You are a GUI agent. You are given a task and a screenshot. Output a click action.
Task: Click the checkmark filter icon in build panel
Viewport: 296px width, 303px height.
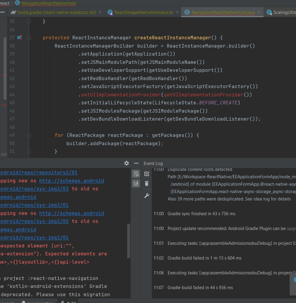pyautogui.click(x=147, y=174)
